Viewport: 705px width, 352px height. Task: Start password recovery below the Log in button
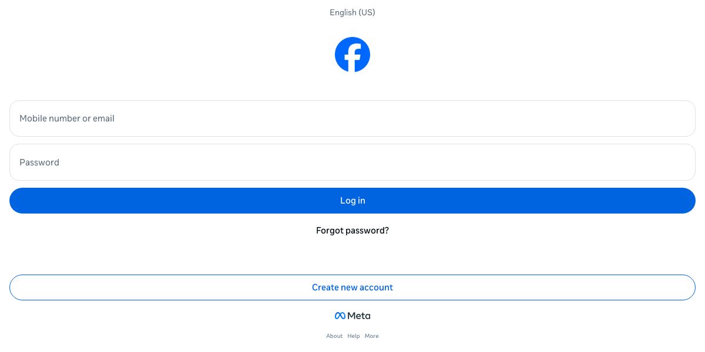pos(352,231)
